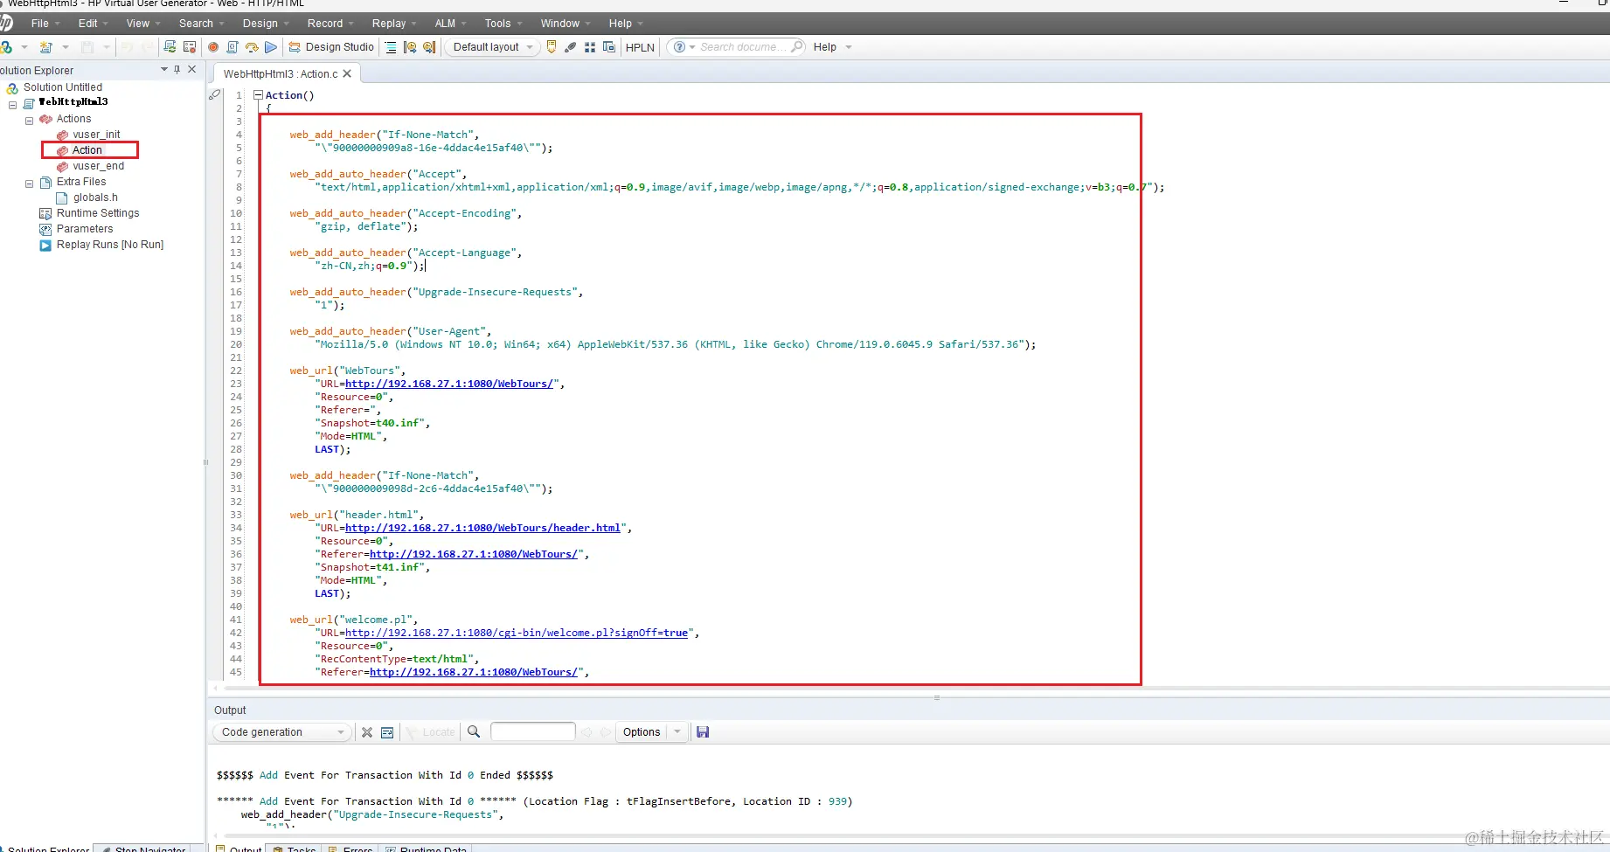Open globals.h file from the tree
The image size is (1610, 852).
(95, 197)
